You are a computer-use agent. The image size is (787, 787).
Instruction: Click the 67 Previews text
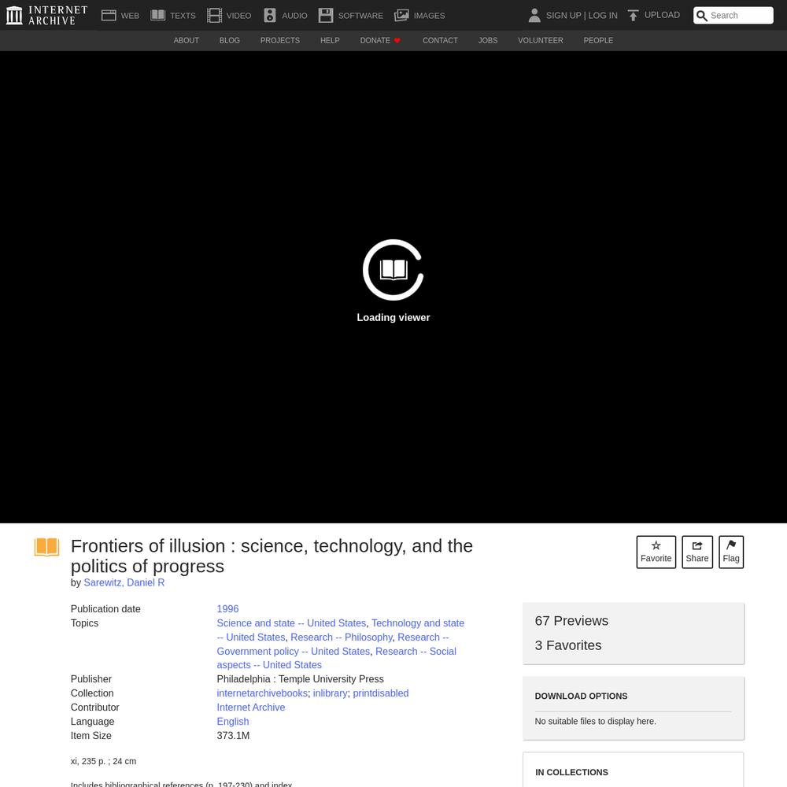click(571, 621)
